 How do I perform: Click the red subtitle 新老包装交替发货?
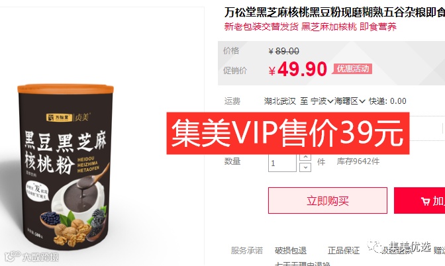pos(262,26)
